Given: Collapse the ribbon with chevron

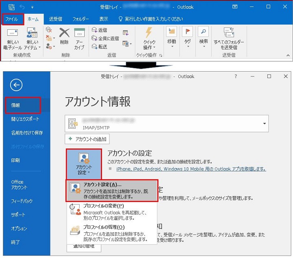Looking at the screenshot, I should tap(288, 55).
